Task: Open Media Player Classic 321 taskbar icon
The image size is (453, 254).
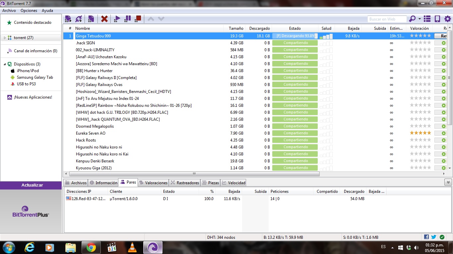Action: click(x=111, y=247)
